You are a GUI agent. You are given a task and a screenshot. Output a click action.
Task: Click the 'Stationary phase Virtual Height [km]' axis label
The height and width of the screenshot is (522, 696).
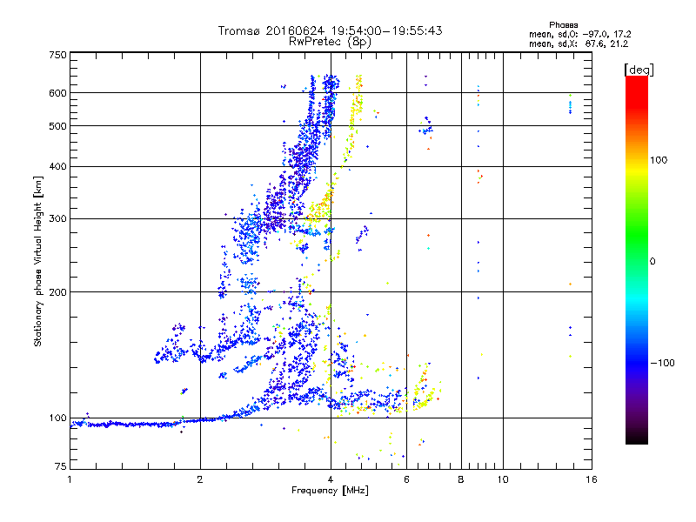pos(38,261)
